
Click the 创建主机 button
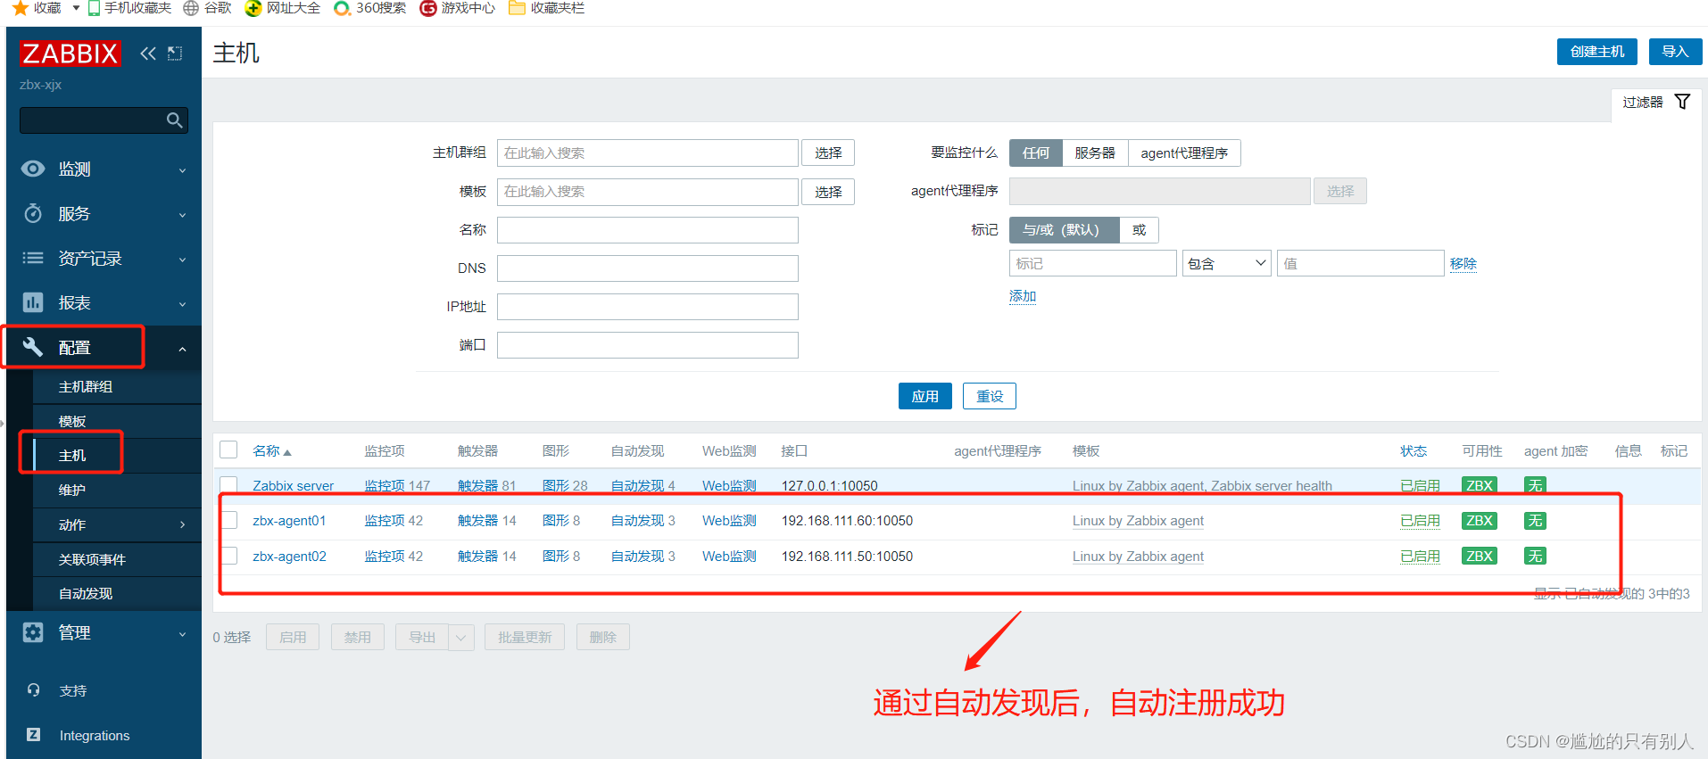1597,52
